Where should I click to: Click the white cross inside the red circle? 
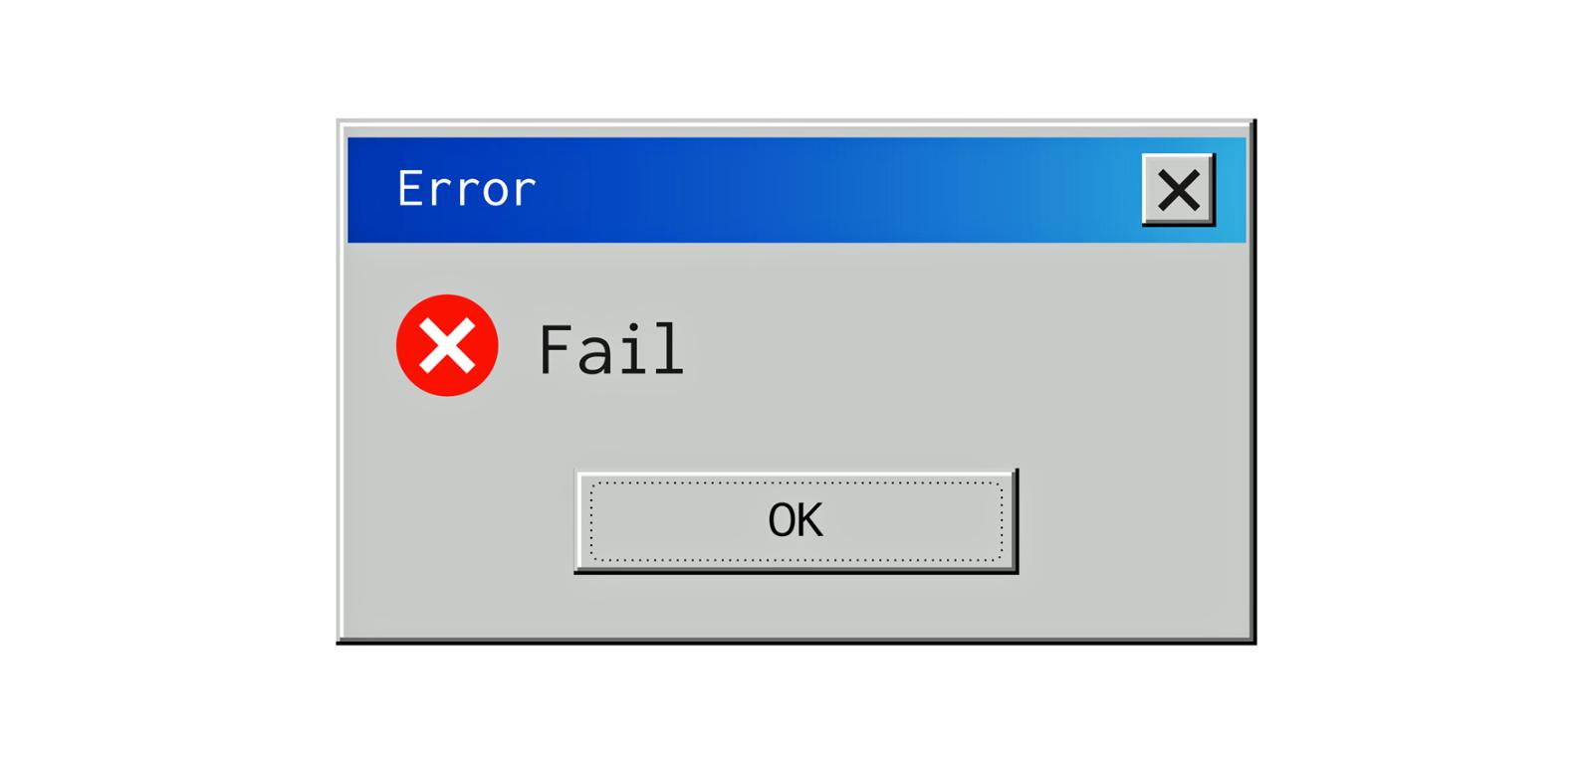click(x=447, y=345)
